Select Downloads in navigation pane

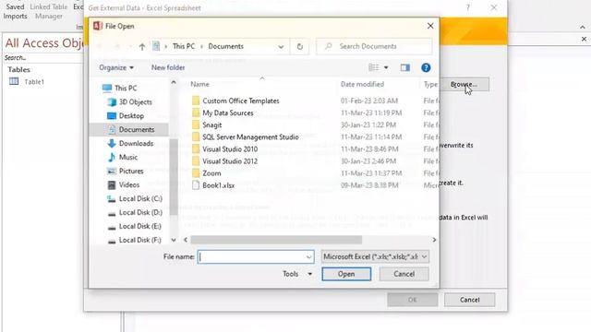tap(136, 144)
